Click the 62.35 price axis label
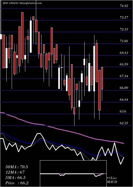Screen dimensions: 133x187 click(x=124, y=123)
